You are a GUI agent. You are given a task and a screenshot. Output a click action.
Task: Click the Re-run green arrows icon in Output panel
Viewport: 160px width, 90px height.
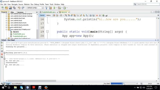pyautogui.click(x=2, y=43)
